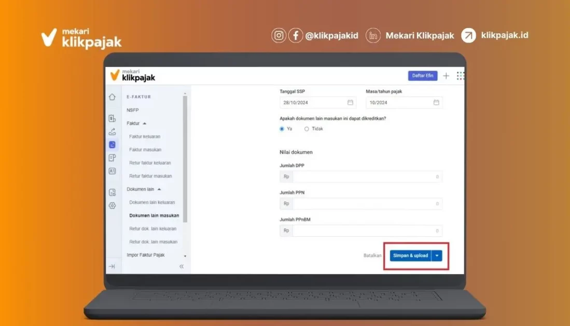Image resolution: width=570 pixels, height=326 pixels.
Task: Collapse menu panel with double chevron
Action: (182, 266)
